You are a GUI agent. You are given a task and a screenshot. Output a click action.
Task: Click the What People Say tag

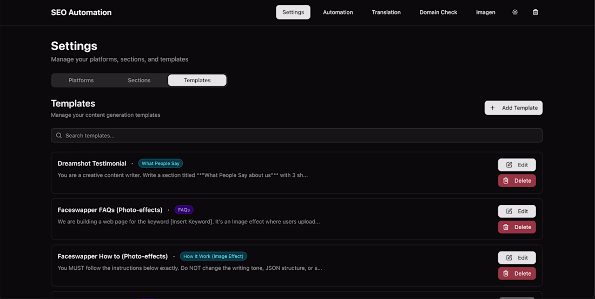pyautogui.click(x=161, y=163)
